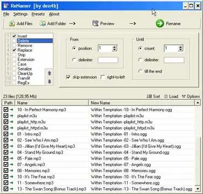Click the green Rename arrow icon
This screenshot has height=194, width=203.
point(160,24)
